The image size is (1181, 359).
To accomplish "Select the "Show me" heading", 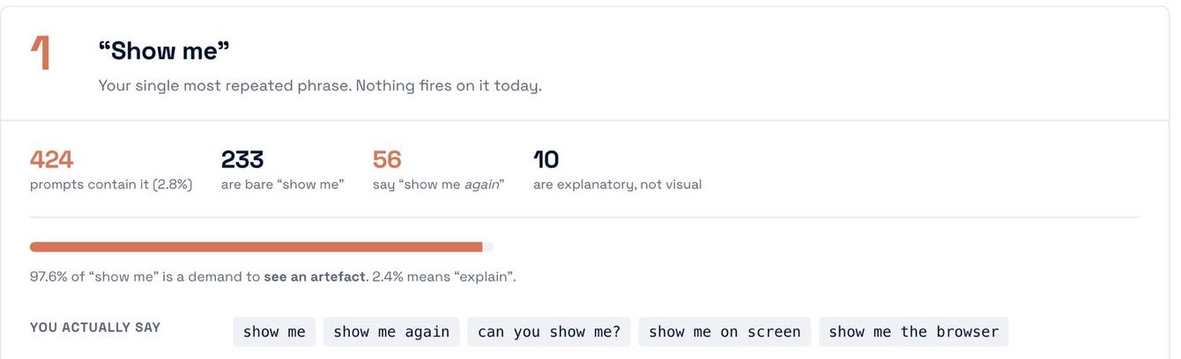I will pos(164,51).
